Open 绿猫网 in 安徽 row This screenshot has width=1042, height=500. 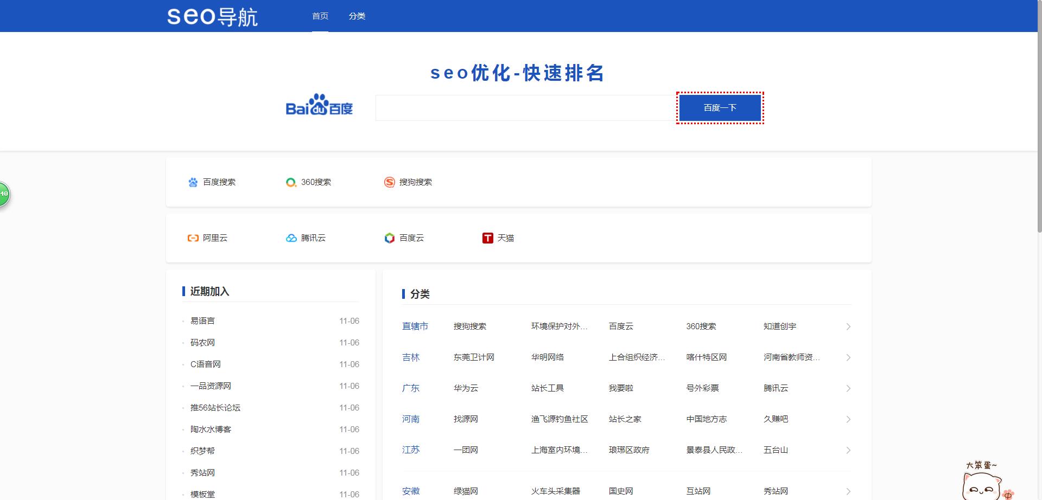[466, 491]
